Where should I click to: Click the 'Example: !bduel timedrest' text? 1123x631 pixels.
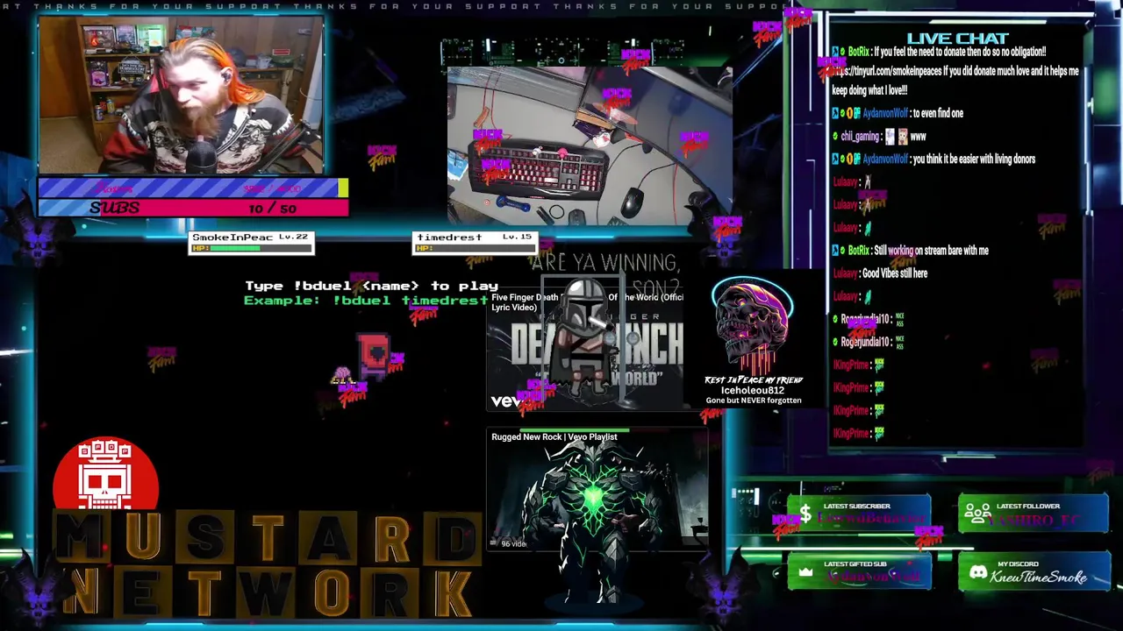[366, 300]
